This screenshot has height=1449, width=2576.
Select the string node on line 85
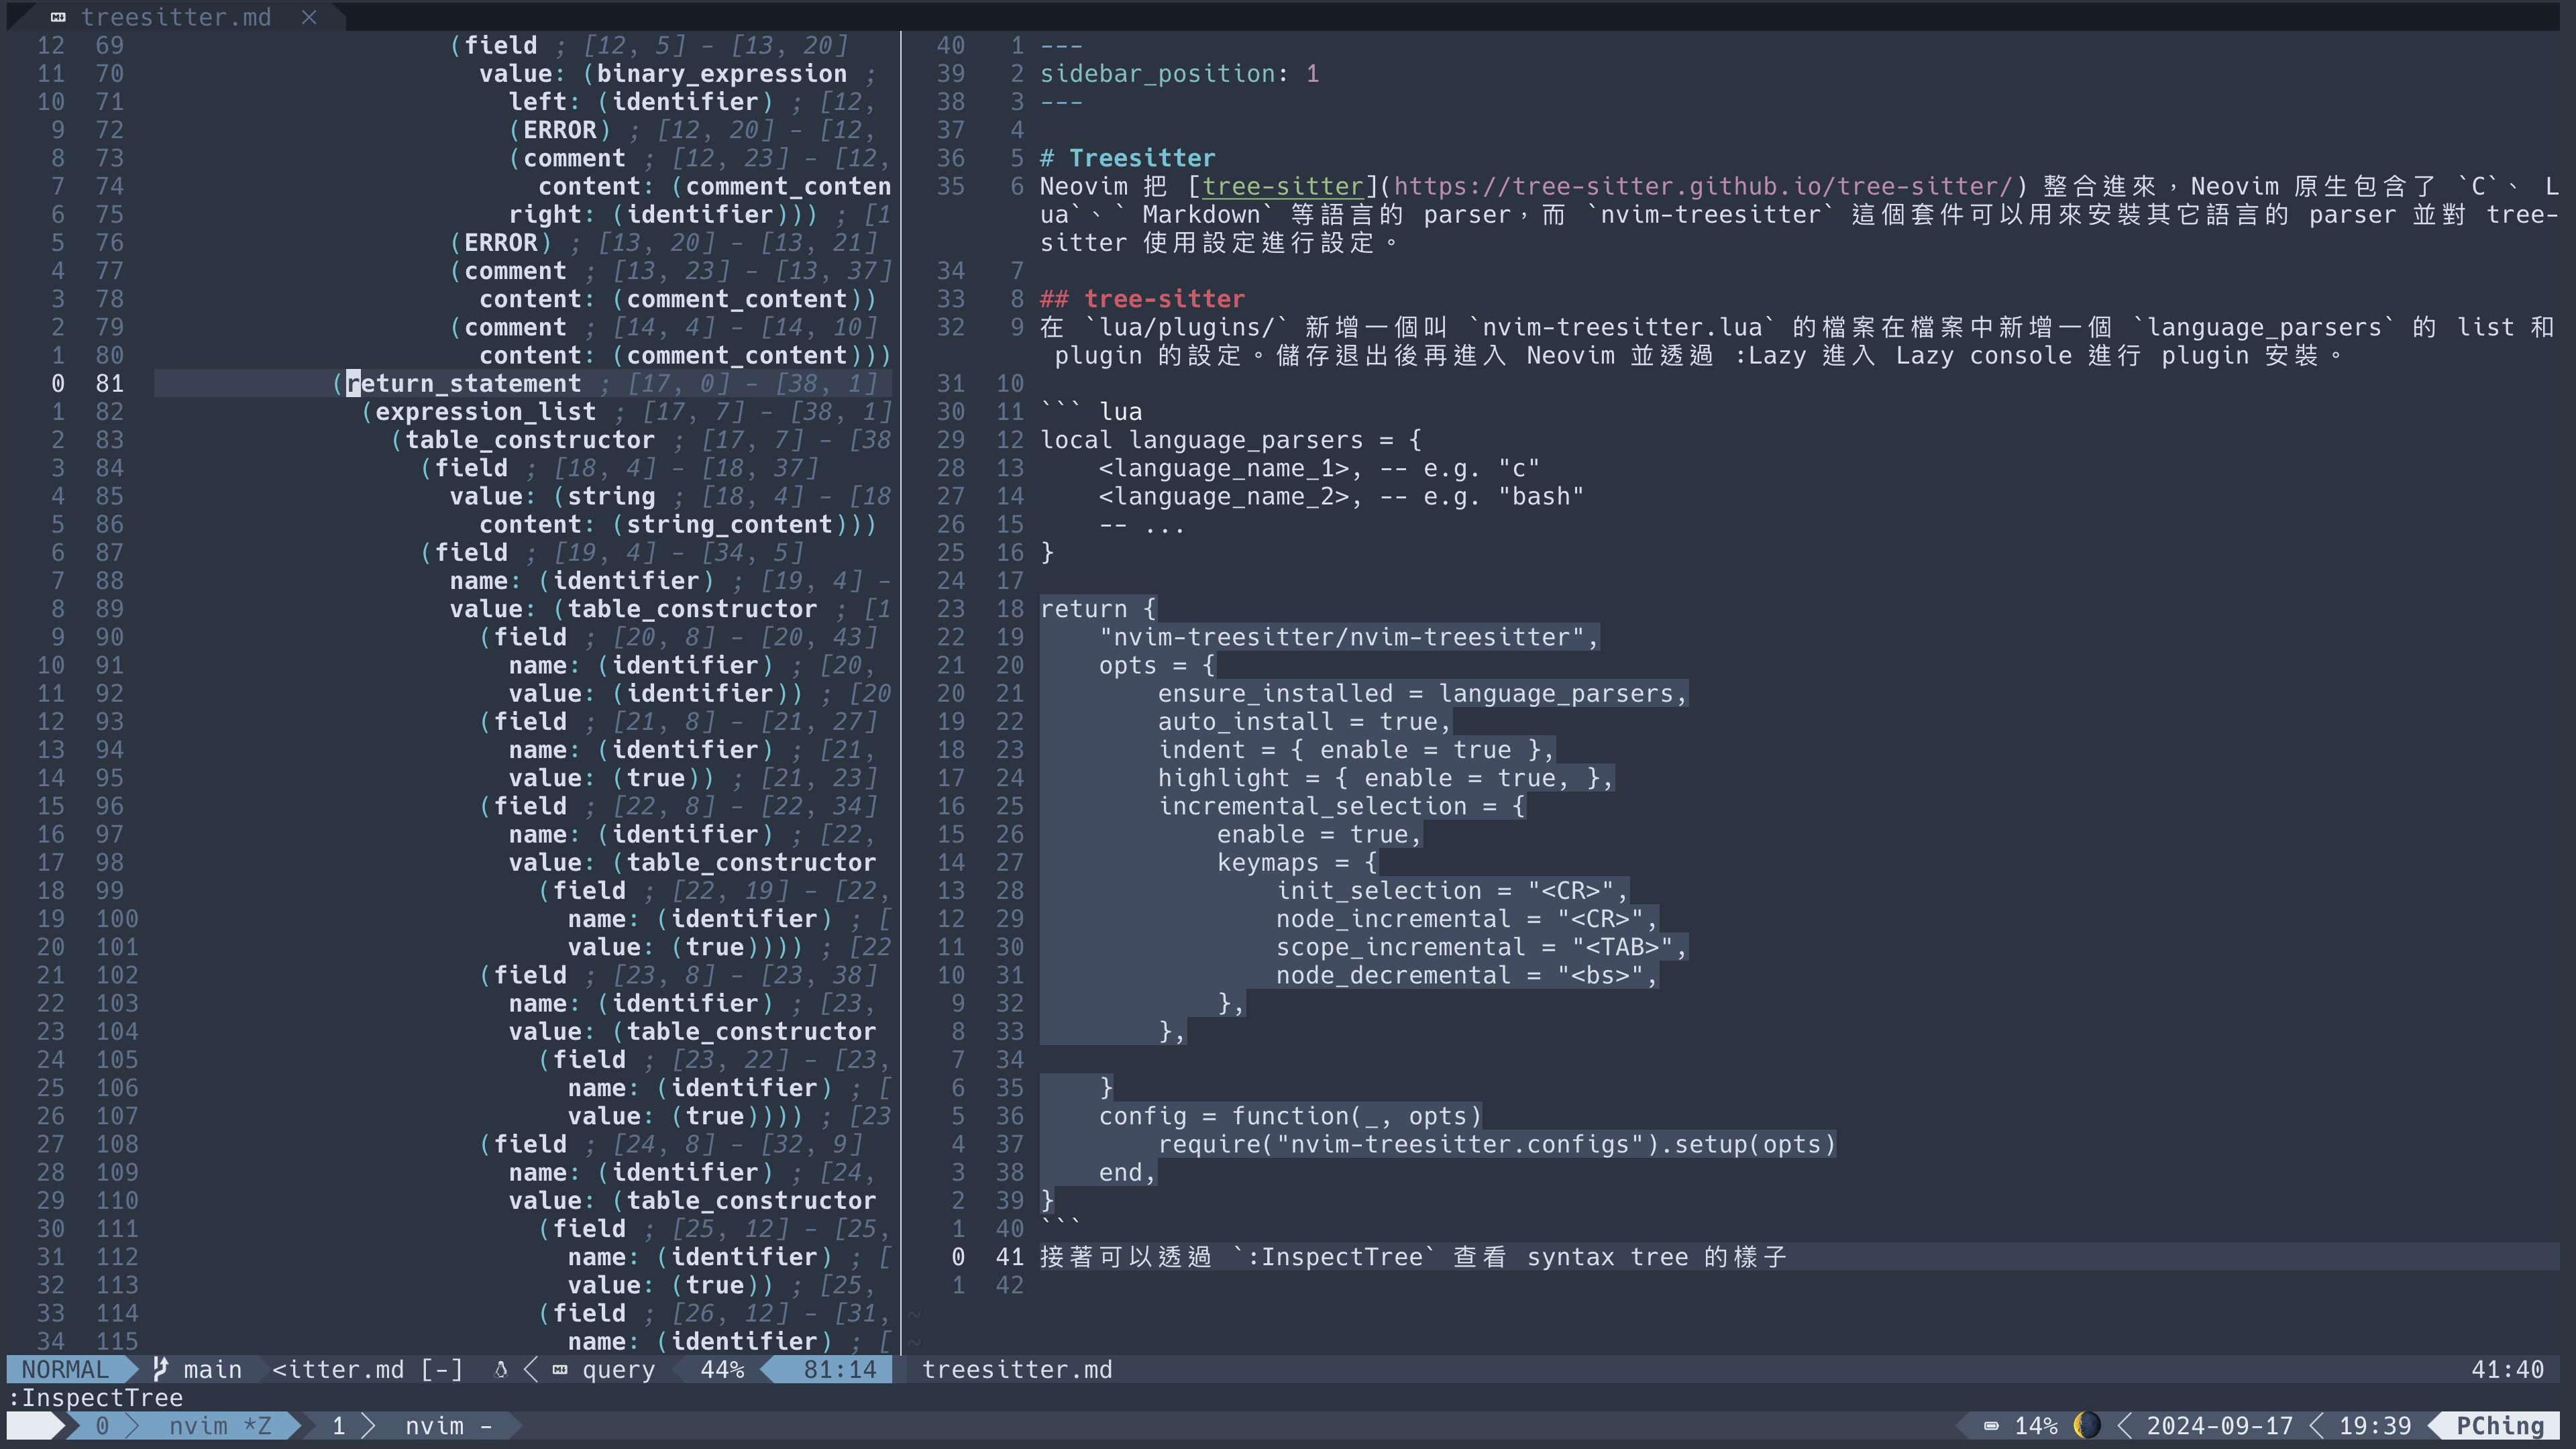pos(611,496)
